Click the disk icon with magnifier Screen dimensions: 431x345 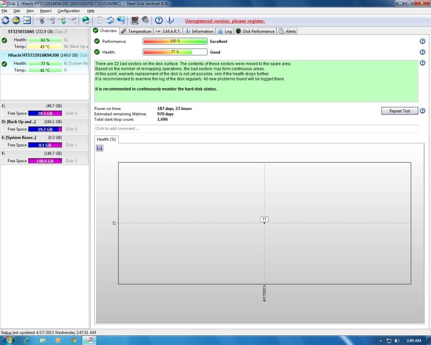73,20
